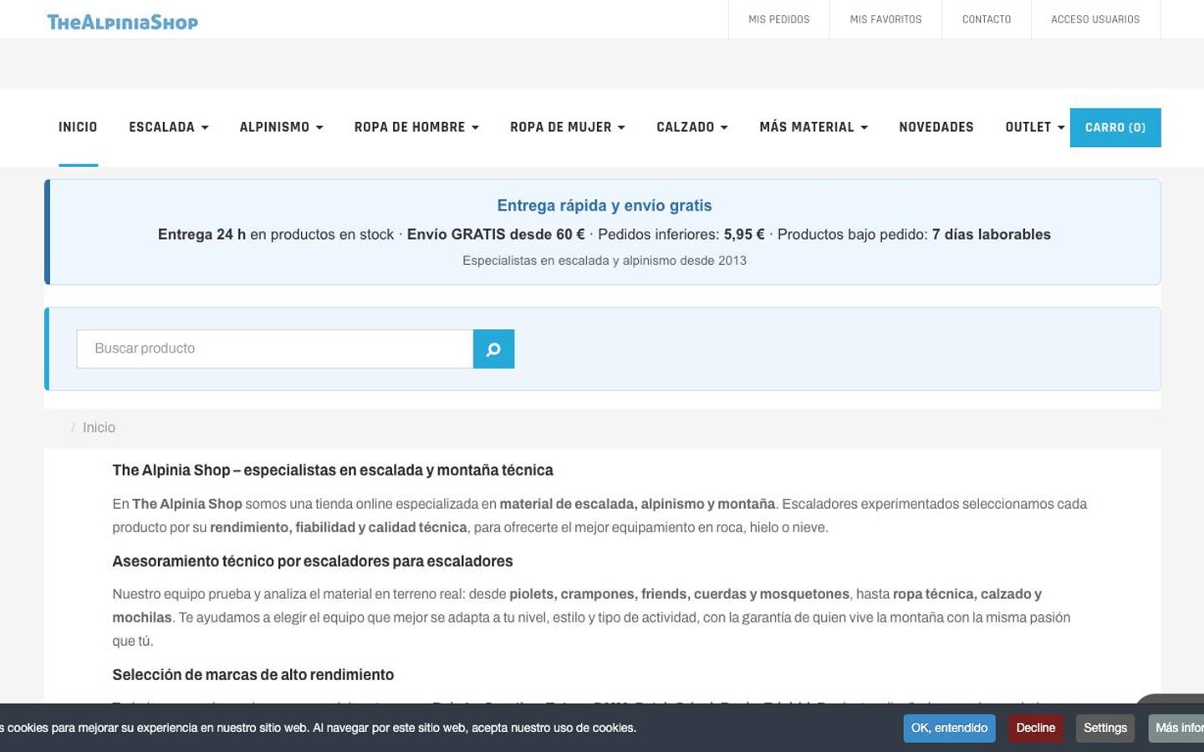Expand the Alpinismo dropdown menu
This screenshot has height=752, width=1204.
pyautogui.click(x=281, y=127)
